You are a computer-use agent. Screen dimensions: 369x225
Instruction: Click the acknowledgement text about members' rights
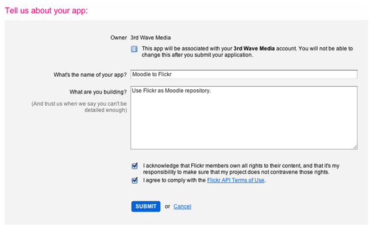pos(241,169)
